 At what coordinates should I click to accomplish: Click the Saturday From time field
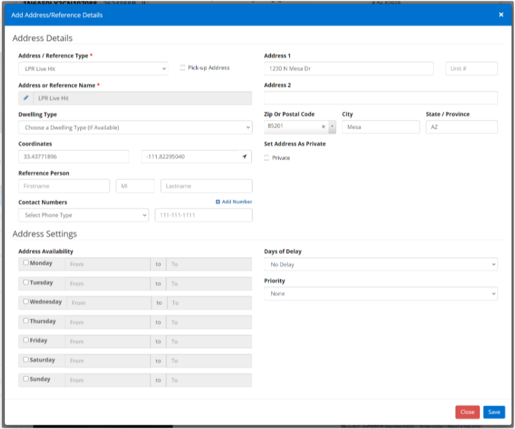108,361
